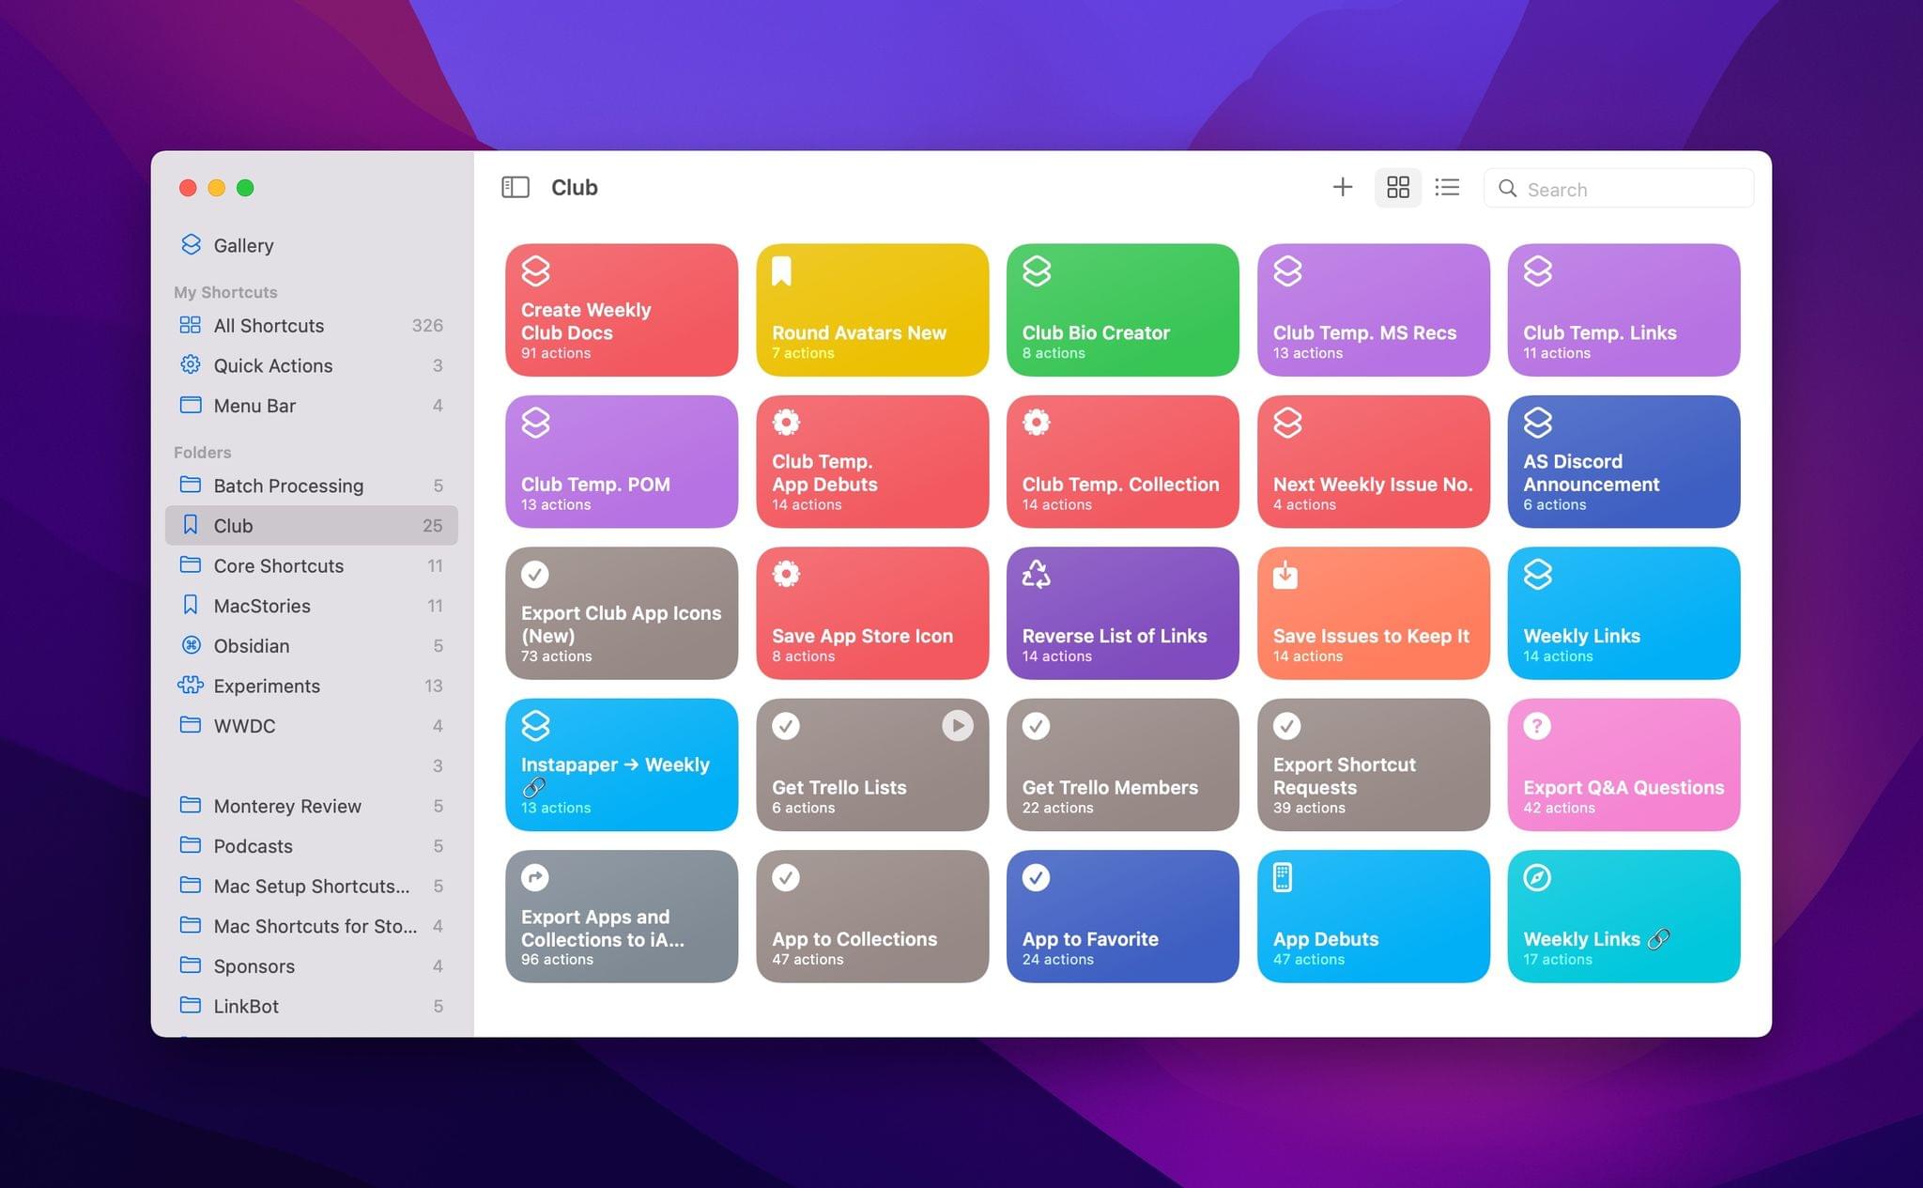This screenshot has width=1923, height=1188.
Task: Click layers icon on Instapaper → Weekly
Action: (535, 725)
